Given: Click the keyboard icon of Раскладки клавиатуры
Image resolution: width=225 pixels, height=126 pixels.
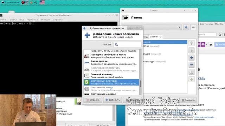Looking at the screenshot, I should point(87,69).
